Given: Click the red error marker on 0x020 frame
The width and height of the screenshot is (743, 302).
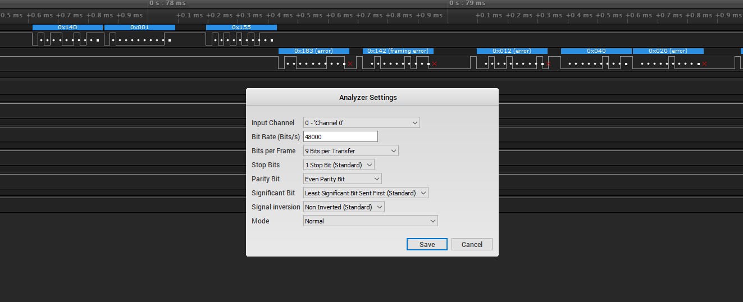Looking at the screenshot, I should point(704,64).
